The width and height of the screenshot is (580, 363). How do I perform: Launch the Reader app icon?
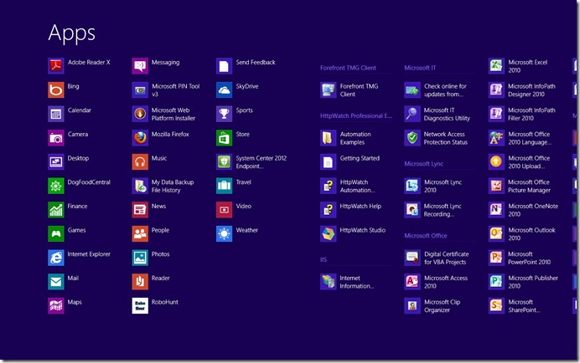pos(140,282)
